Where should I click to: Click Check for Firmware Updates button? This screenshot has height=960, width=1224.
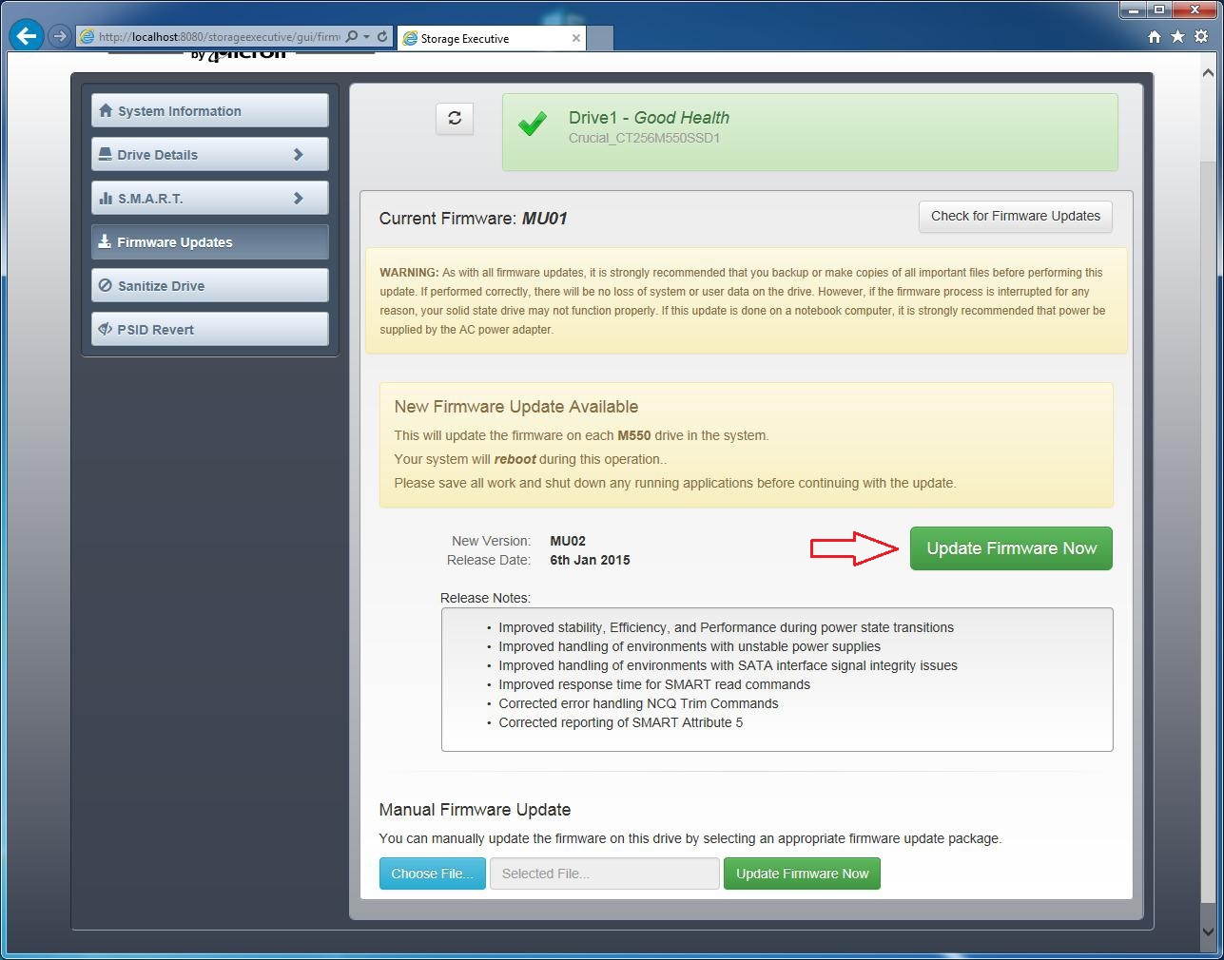tap(1015, 217)
